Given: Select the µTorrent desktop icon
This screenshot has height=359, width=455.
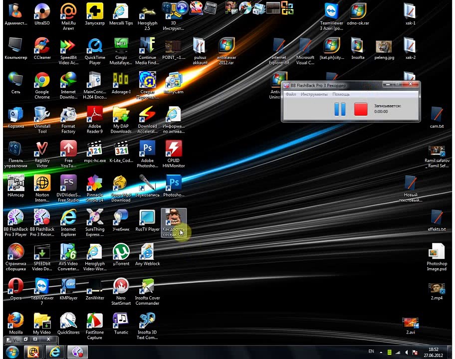Looking at the screenshot, I should 121,255.
